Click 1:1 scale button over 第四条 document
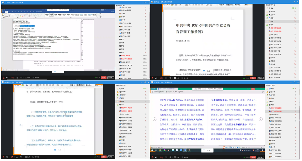 pos(57,150)
